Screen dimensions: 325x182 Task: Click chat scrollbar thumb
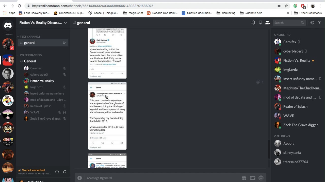coord(269,149)
